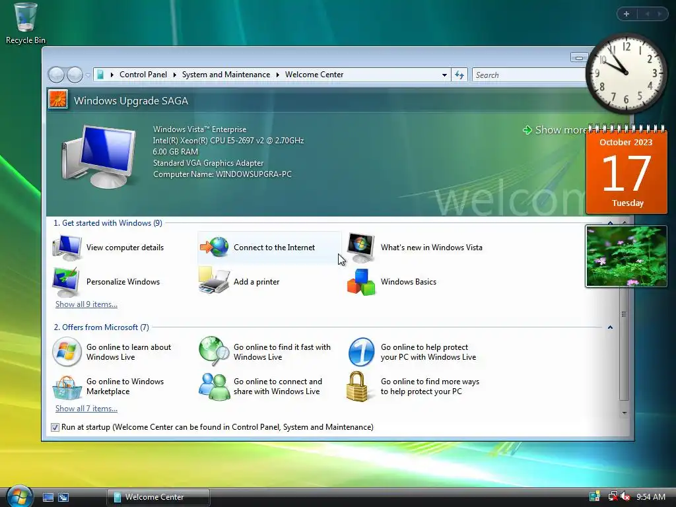Click the large computer image in the header

point(99,156)
